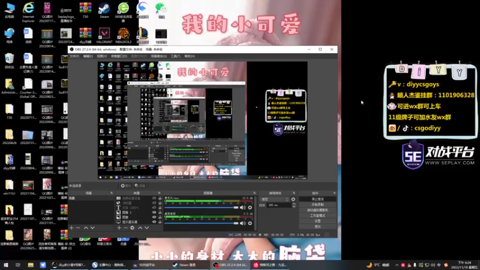480x270 pixels.
Task: Open Counter-Strike Global Offensive shortcut
Action: pyautogui.click(x=28, y=88)
